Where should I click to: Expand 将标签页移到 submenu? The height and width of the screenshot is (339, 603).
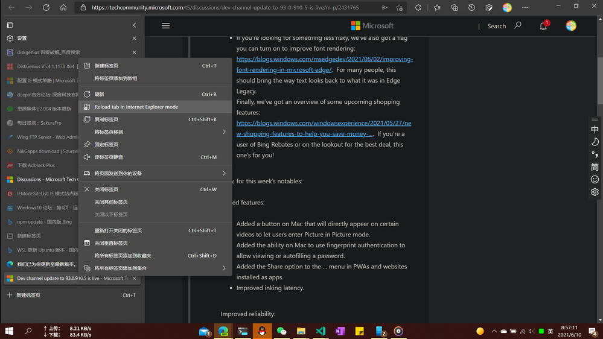pyautogui.click(x=155, y=132)
